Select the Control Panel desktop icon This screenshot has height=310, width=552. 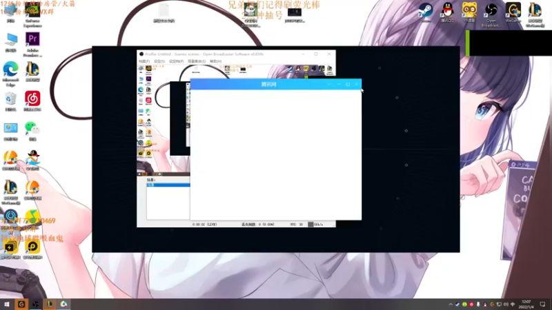[x=10, y=132]
